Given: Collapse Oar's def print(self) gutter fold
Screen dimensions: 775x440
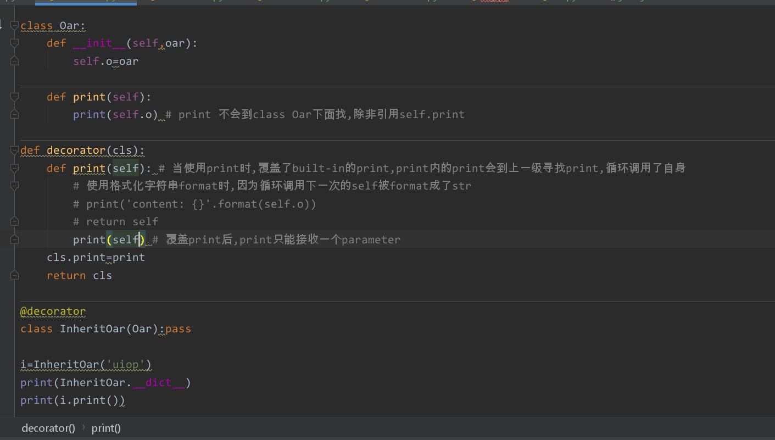Looking at the screenshot, I should (14, 97).
